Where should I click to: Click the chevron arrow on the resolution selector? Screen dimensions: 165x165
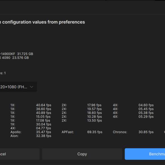point(32,87)
